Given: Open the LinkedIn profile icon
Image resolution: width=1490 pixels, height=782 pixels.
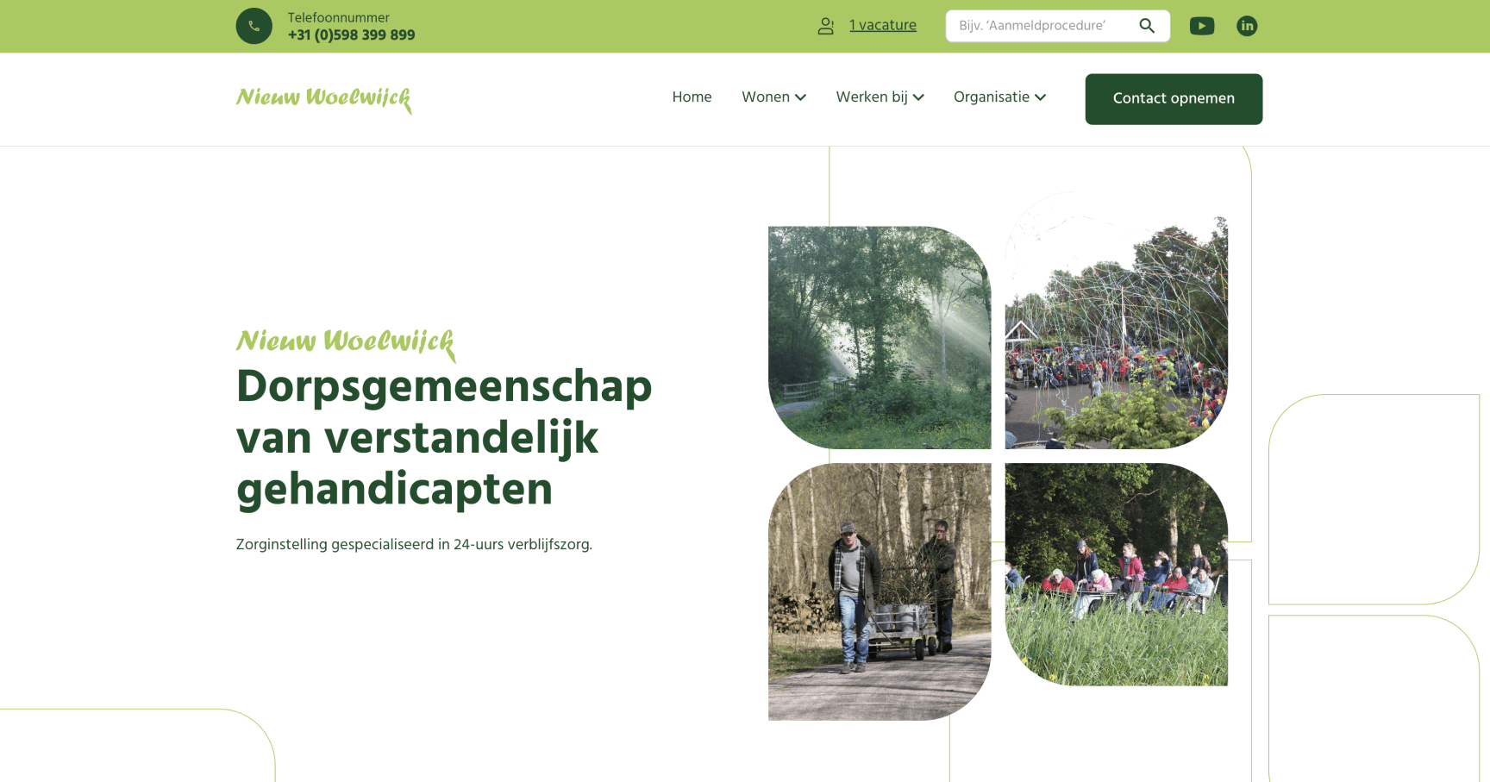Looking at the screenshot, I should coord(1247,26).
